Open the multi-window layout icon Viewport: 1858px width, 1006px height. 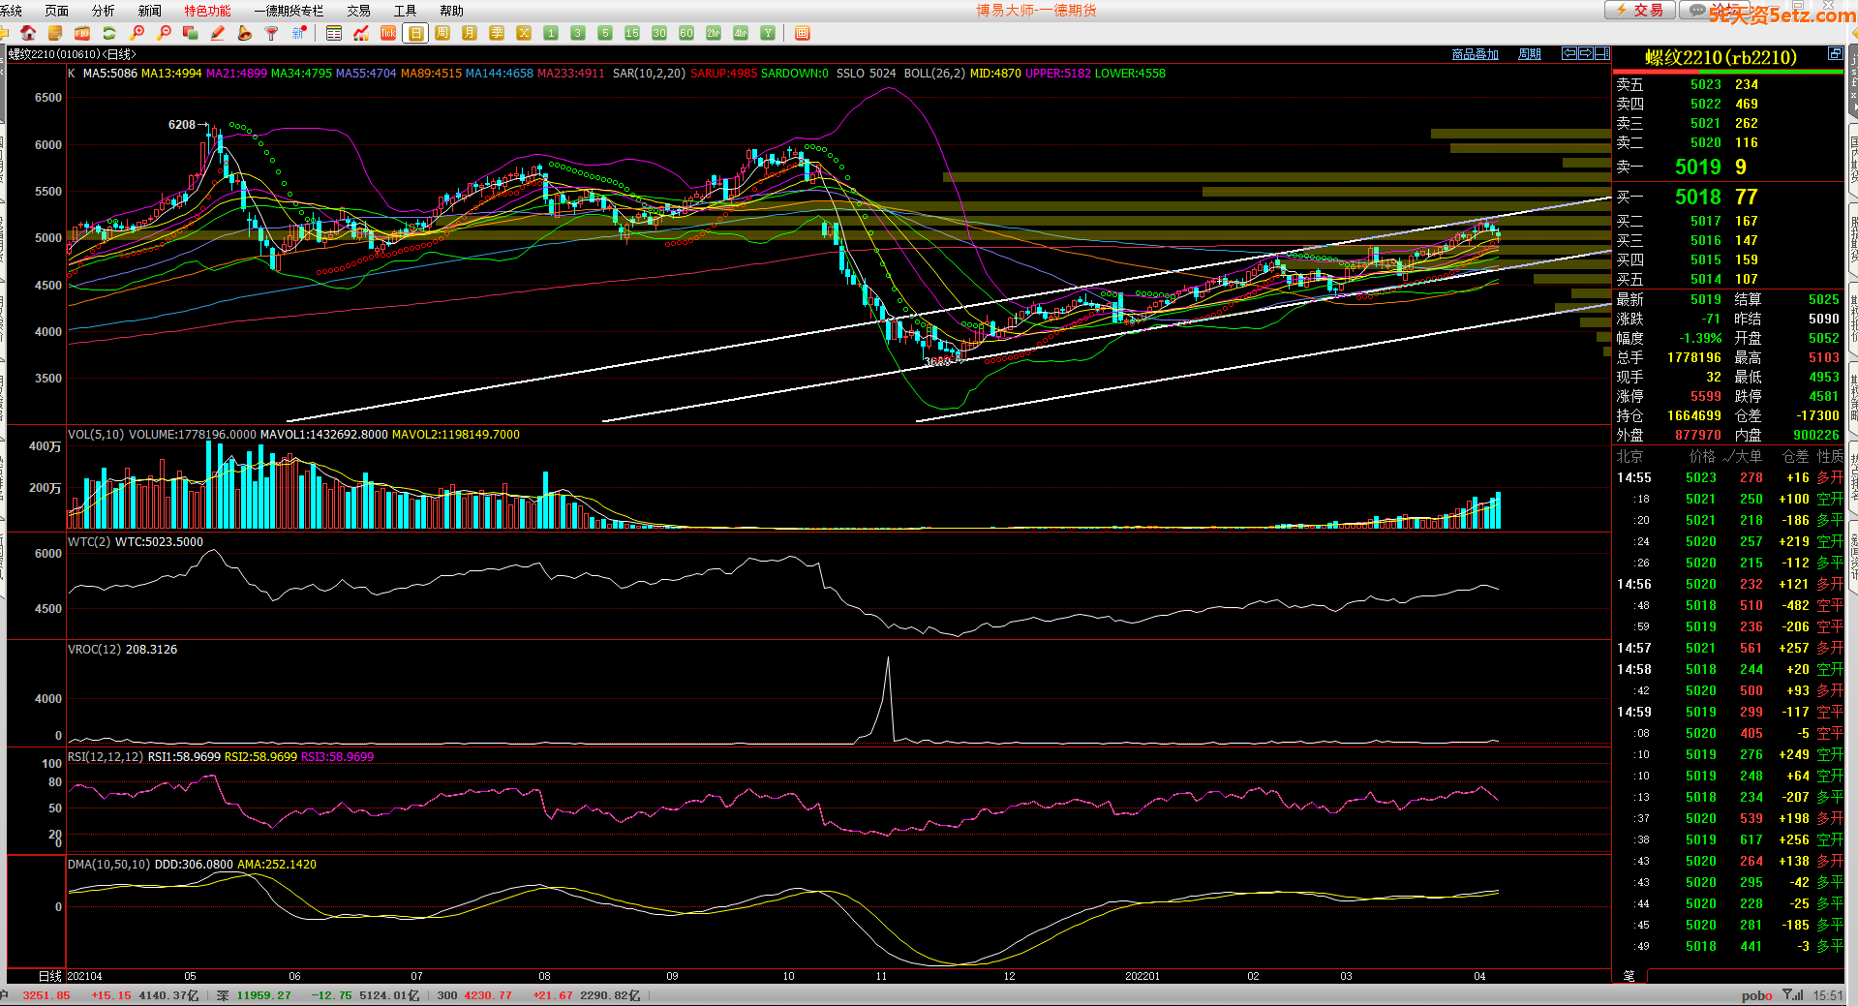(191, 33)
